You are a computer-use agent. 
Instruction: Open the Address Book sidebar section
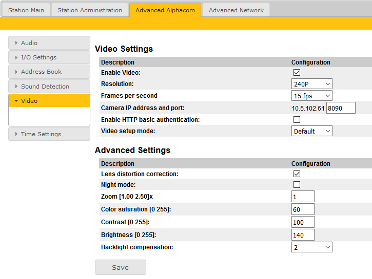click(x=49, y=72)
